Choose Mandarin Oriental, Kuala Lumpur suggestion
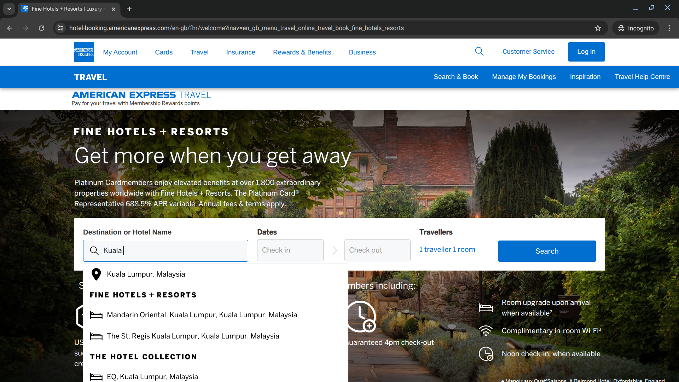This screenshot has height=382, width=679. pos(202,315)
